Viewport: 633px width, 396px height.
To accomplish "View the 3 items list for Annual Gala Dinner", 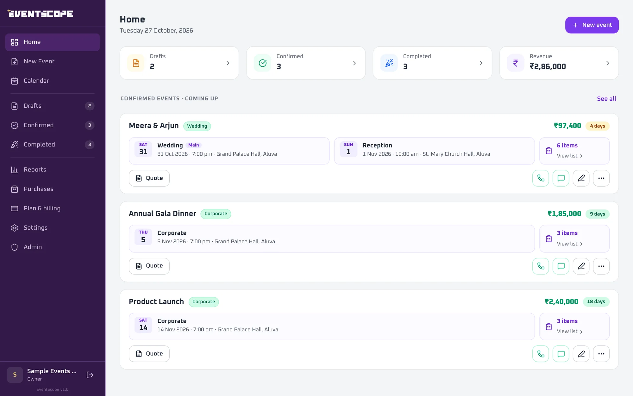I will [x=574, y=239].
